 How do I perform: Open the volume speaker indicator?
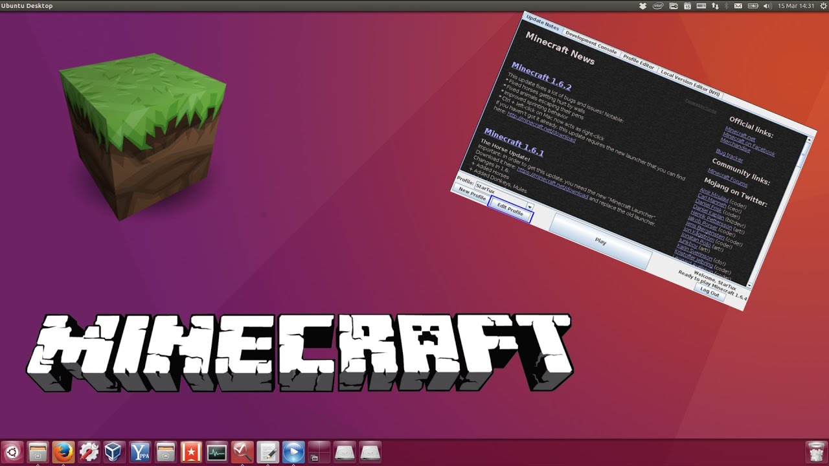[767, 6]
